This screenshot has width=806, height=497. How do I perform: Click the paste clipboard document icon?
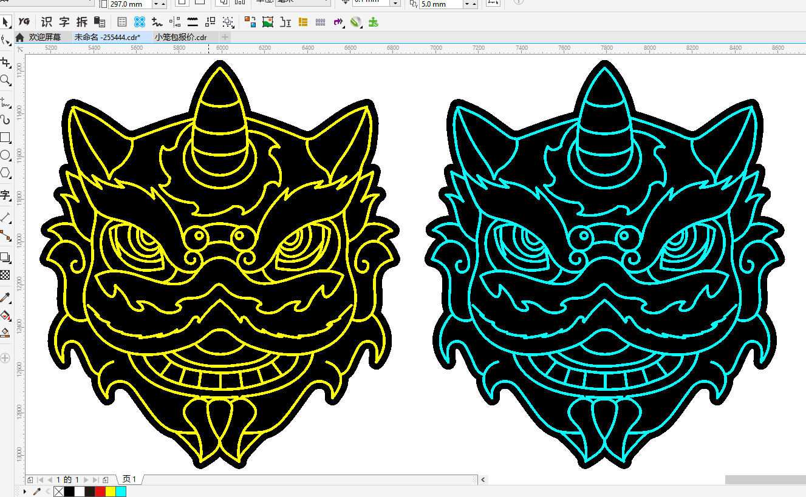point(100,22)
